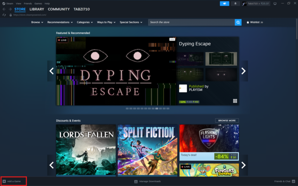
Task: Open the Steam menu
Action: [10, 3]
